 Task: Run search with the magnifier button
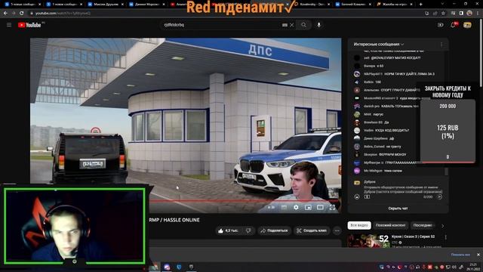(x=303, y=25)
